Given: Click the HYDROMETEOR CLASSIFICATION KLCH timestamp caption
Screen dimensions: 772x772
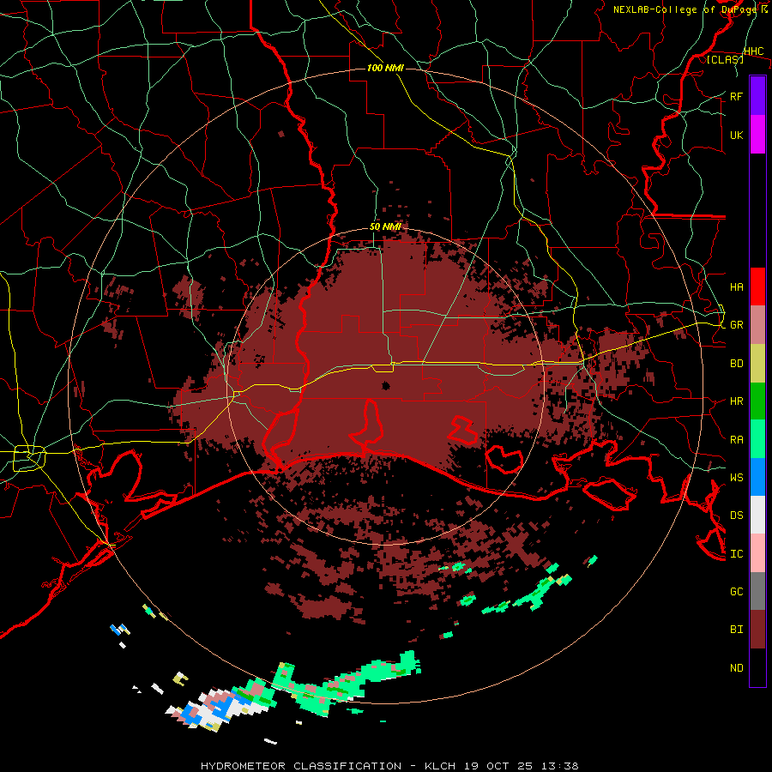Looking at the screenshot, I should 389,766.
